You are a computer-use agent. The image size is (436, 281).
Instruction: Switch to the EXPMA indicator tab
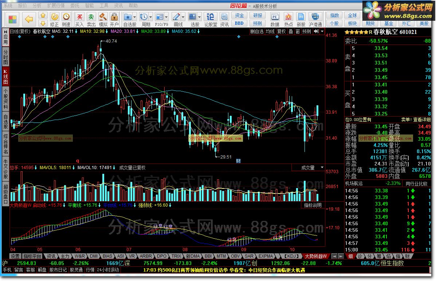(266, 256)
